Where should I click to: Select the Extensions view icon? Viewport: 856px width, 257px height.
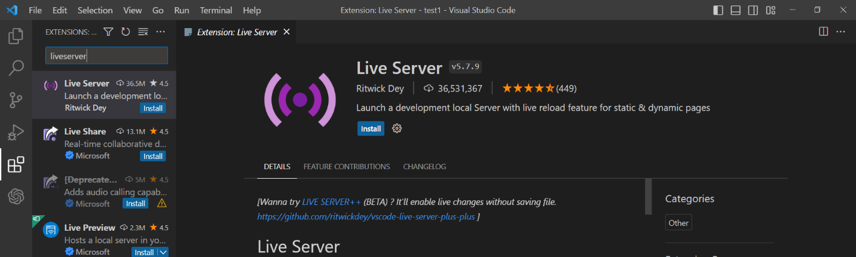click(16, 164)
